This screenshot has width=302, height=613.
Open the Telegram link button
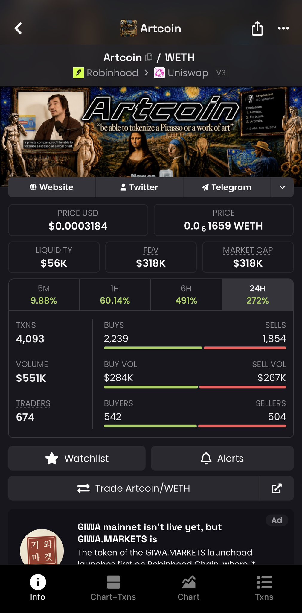(x=227, y=187)
